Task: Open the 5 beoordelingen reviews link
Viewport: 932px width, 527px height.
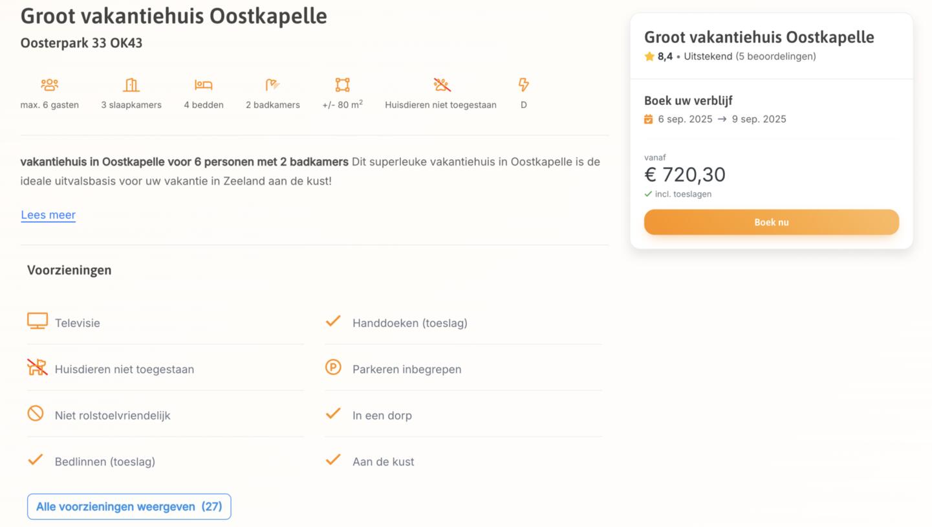Action: 775,56
